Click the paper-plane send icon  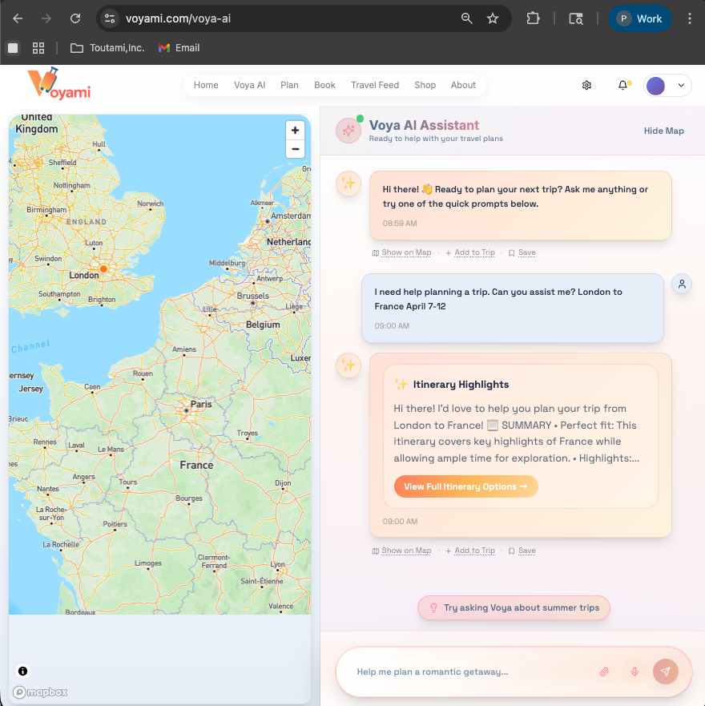tap(666, 672)
